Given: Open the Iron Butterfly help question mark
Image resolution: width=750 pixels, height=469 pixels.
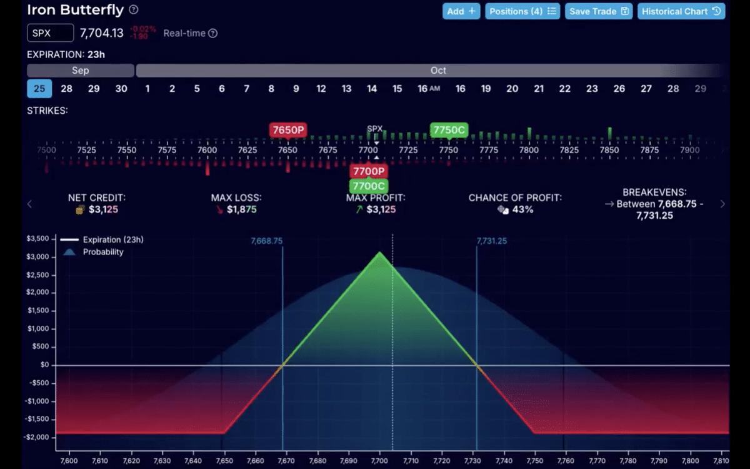Looking at the screenshot, I should [134, 10].
